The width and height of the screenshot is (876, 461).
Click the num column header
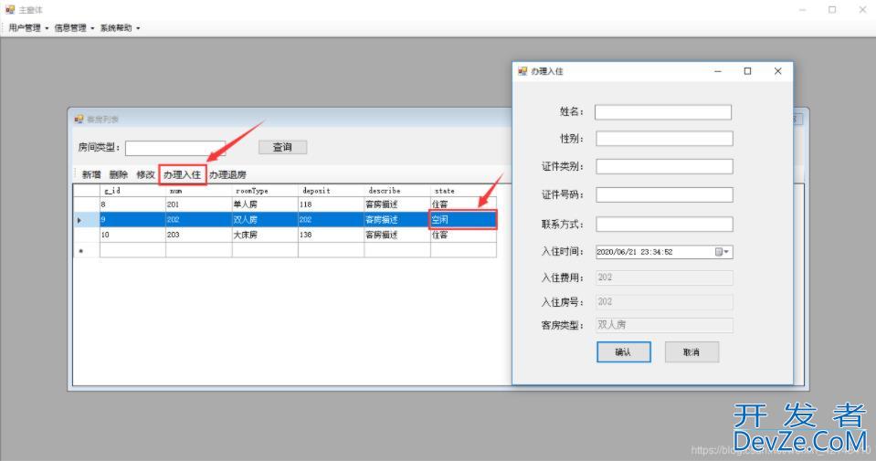198,190
